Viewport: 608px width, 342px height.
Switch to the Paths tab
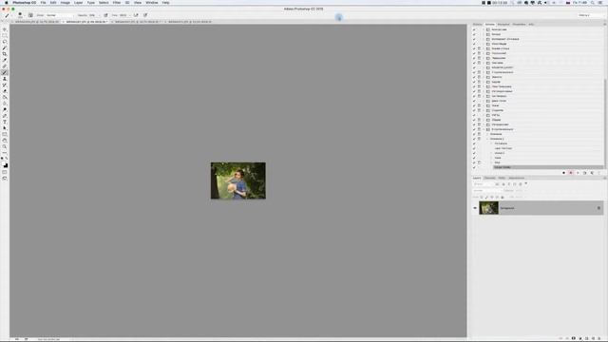coord(502,178)
